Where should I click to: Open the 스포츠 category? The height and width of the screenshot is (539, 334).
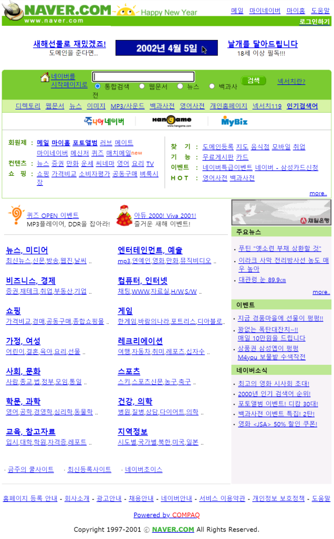click(129, 371)
